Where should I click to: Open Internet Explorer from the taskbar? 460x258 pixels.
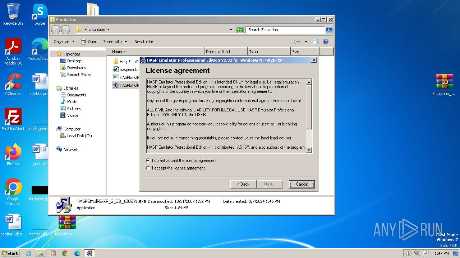point(28,253)
